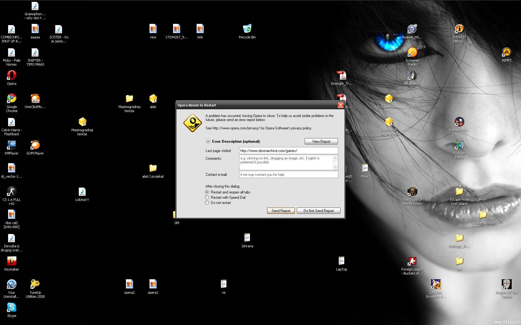This screenshot has width=521, height=325.
Task: Select the Chicken Invaders 3... shortcut
Action: coord(436,284)
